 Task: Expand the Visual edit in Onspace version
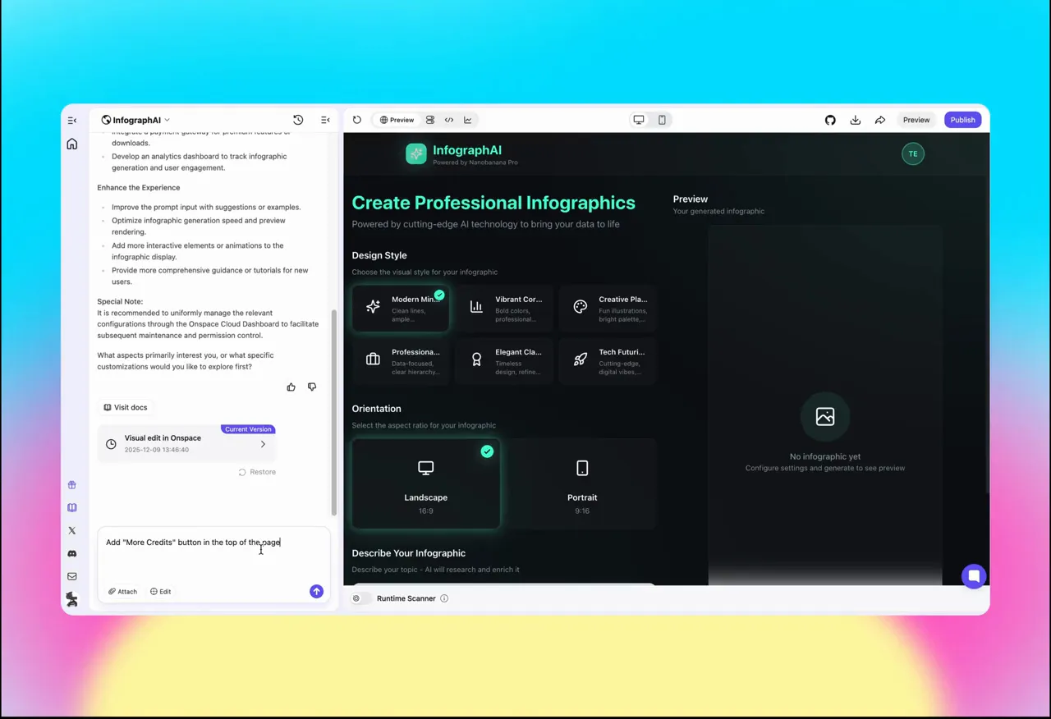[263, 444]
